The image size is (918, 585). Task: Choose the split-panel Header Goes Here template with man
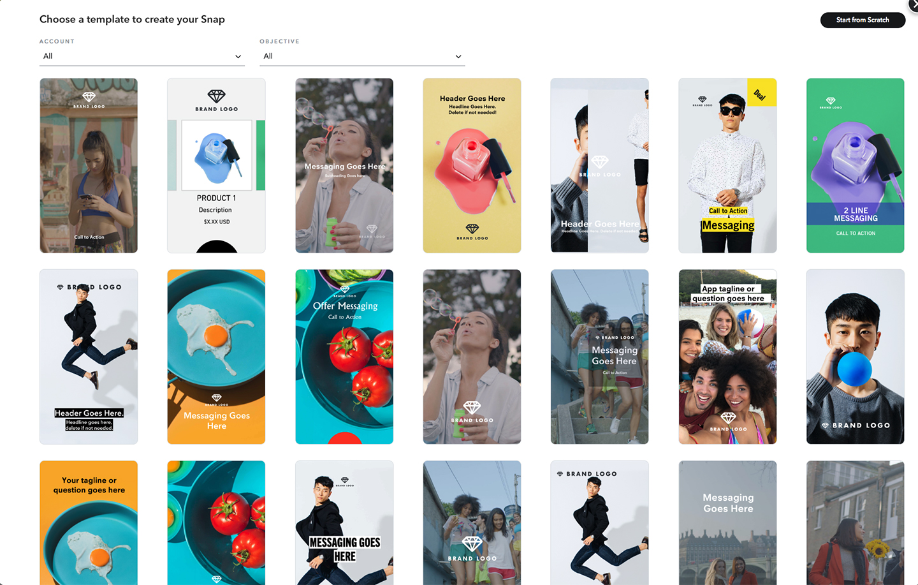(599, 165)
